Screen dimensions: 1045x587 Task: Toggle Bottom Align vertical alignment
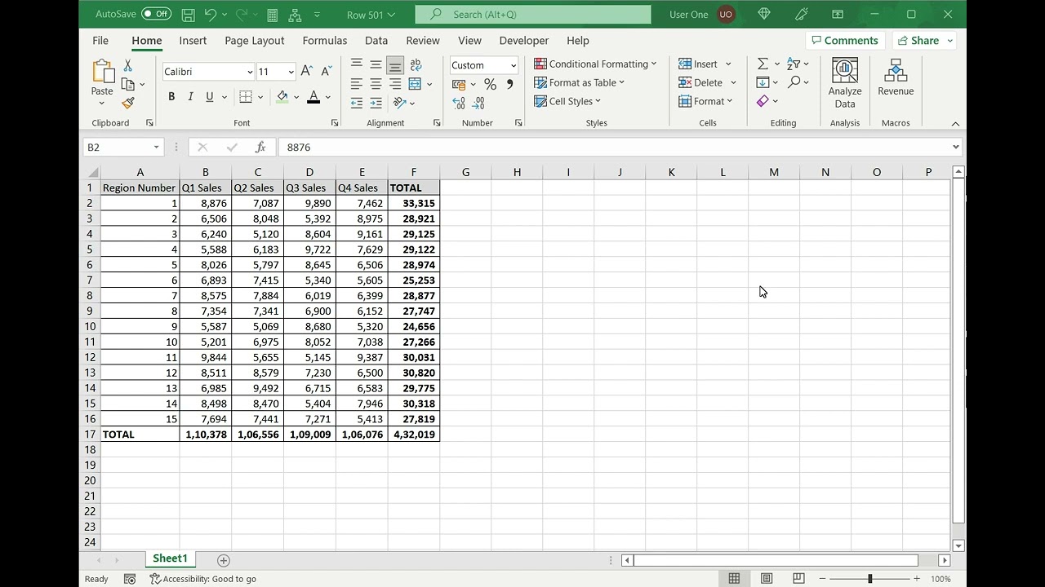(x=395, y=65)
